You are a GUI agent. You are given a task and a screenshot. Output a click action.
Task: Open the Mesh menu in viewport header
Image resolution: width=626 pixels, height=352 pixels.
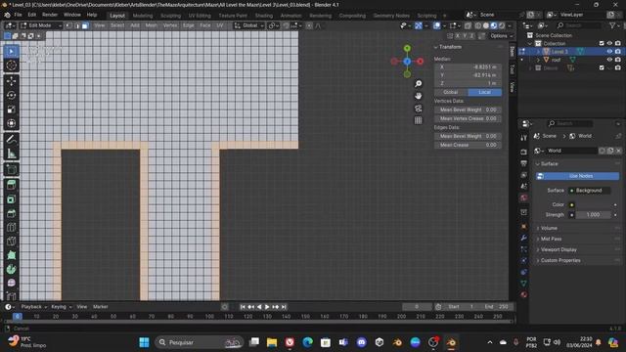coord(152,25)
